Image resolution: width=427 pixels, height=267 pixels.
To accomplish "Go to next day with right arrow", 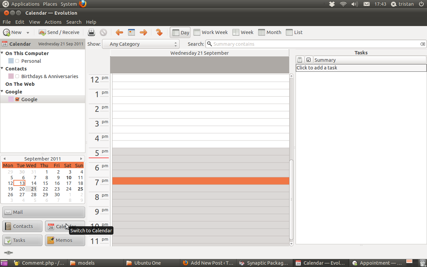I will 143,32.
